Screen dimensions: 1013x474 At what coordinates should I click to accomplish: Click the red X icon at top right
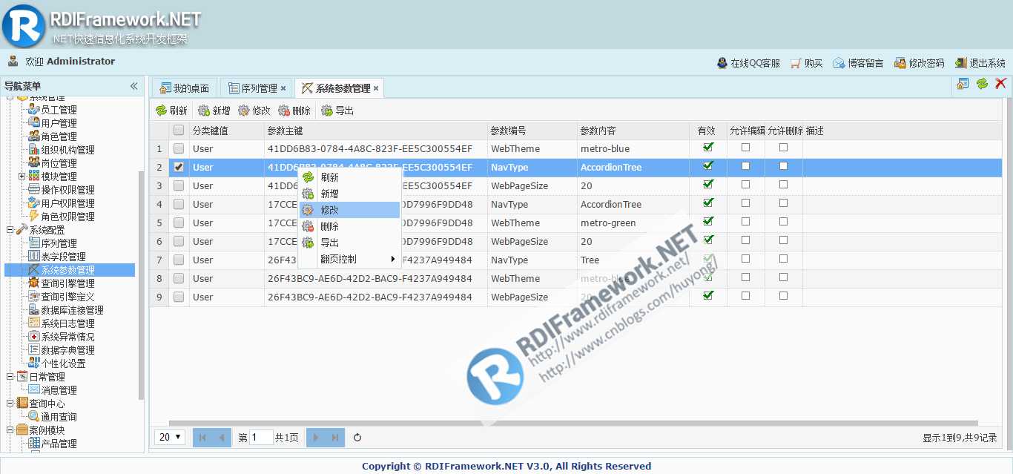1001,84
